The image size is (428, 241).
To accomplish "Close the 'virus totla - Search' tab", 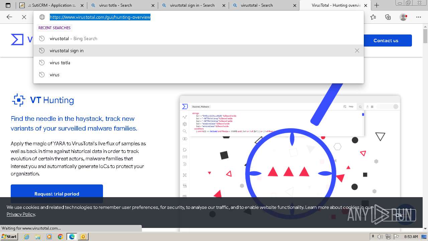I will (153, 5).
